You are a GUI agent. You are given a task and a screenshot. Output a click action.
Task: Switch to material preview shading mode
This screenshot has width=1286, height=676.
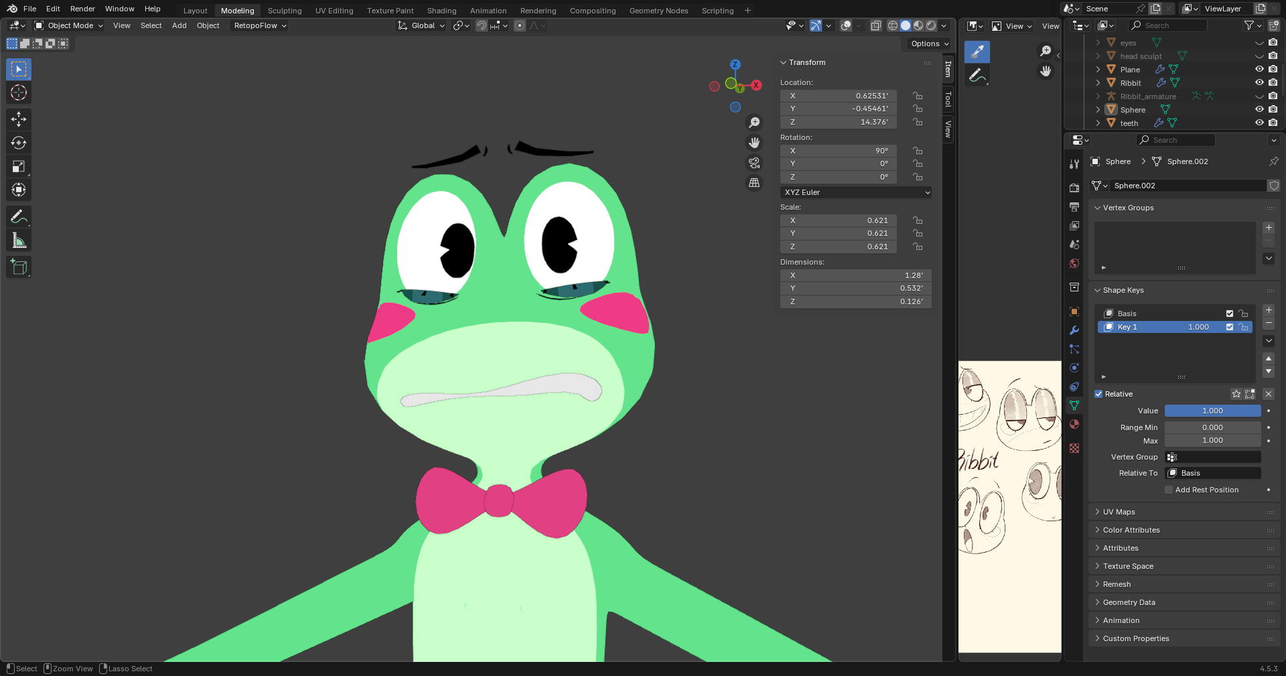(918, 25)
